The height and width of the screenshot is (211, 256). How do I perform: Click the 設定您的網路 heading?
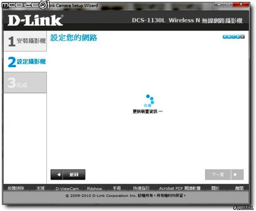(74, 38)
